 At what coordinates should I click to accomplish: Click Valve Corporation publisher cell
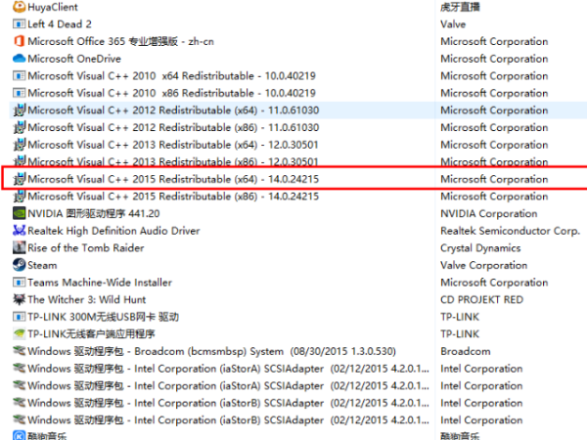(483, 265)
